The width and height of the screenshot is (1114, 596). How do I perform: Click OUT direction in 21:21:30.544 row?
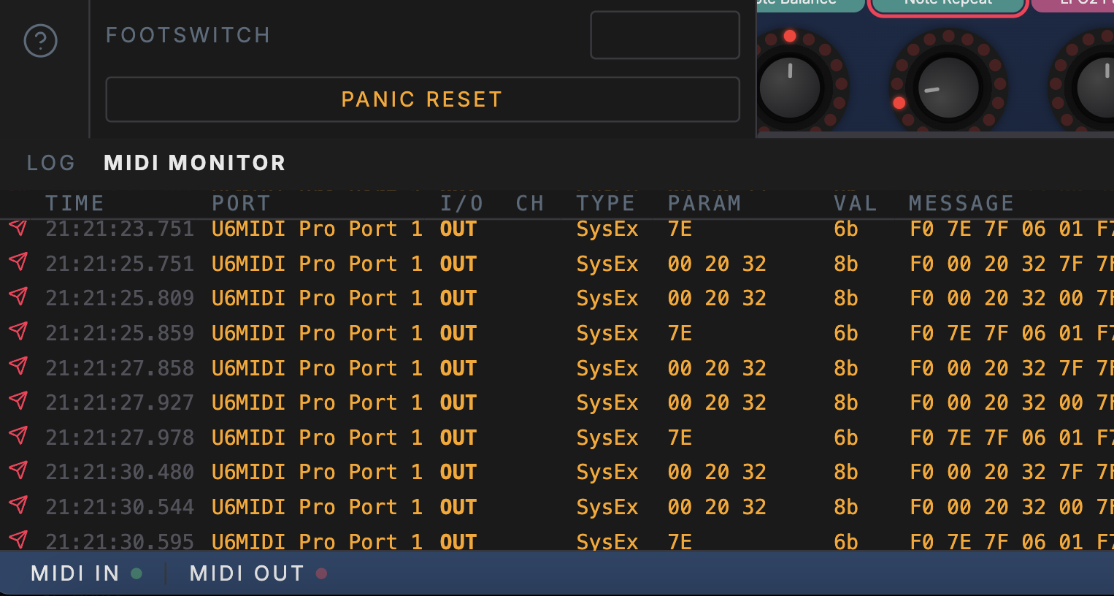coord(458,507)
